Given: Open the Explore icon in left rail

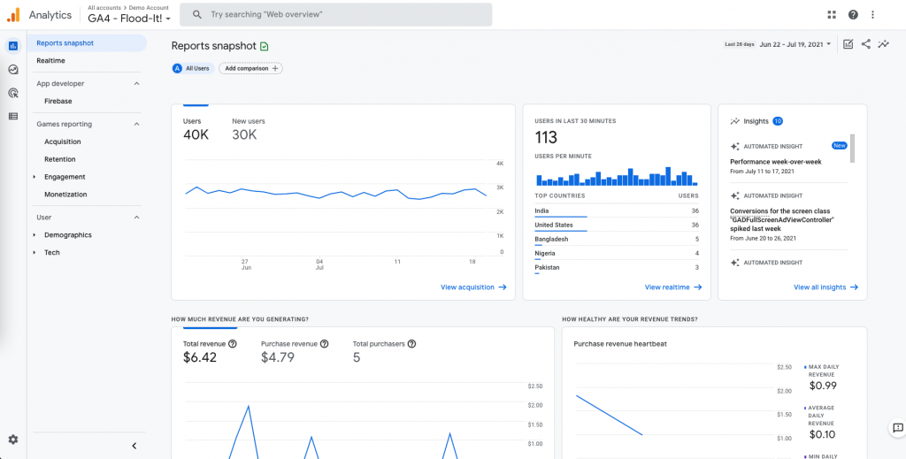Looking at the screenshot, I should (x=13, y=69).
